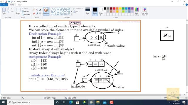Image resolution: width=188 pixels, height=105 pixels.
Task: Click the Brushes tool icon
Action: [x=46, y=10]
